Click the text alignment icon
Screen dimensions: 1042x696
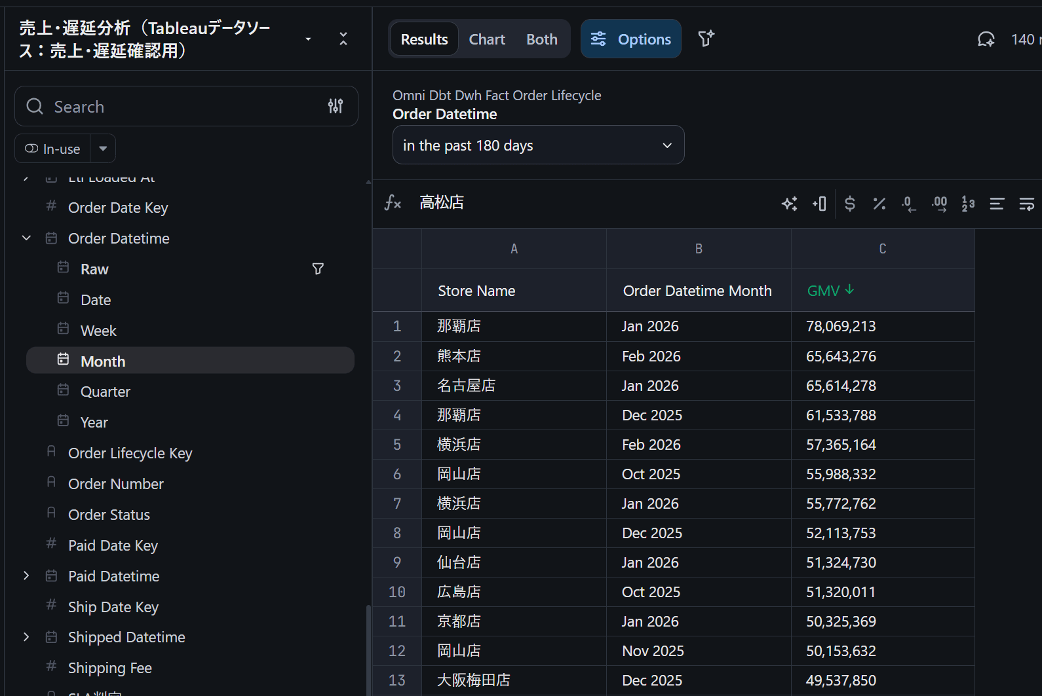coord(997,204)
